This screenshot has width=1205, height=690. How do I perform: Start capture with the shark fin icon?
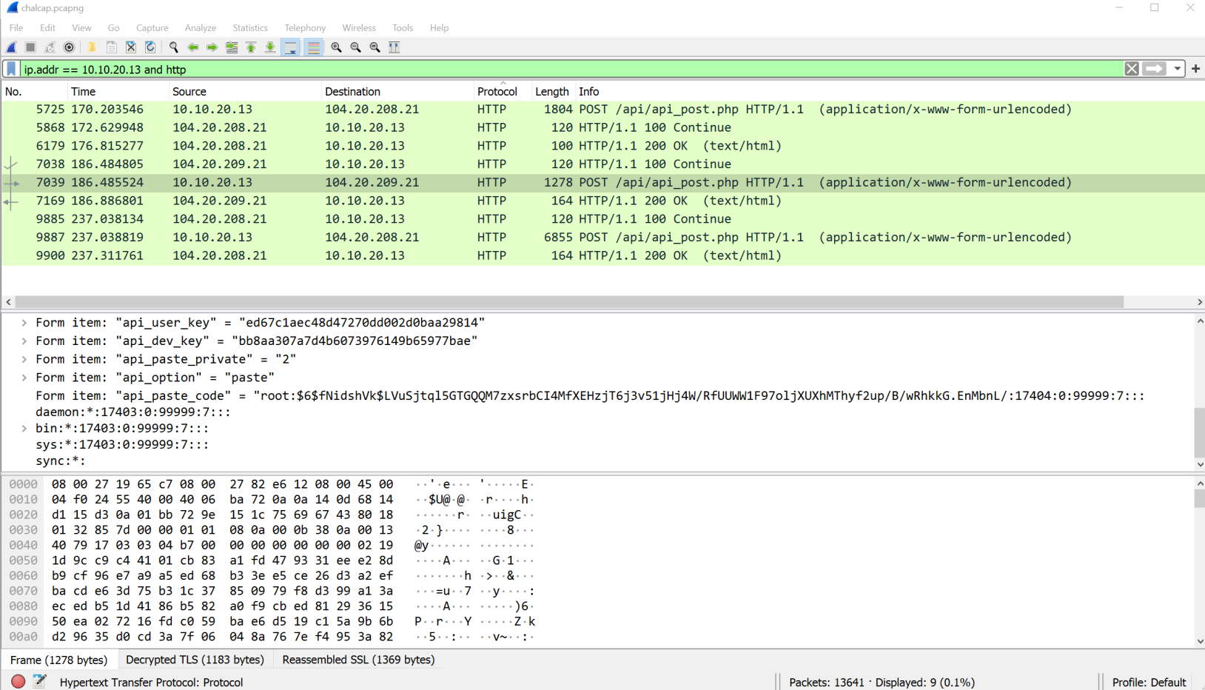12,47
